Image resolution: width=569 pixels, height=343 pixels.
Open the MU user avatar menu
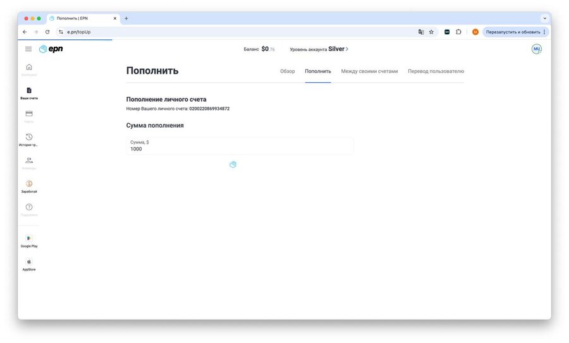click(x=536, y=49)
